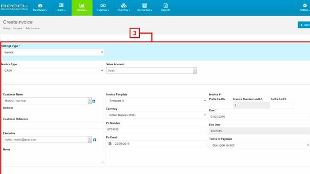Expand the Invoice Type CASH dropdown
Screen dimensions: 310x174
(53, 71)
